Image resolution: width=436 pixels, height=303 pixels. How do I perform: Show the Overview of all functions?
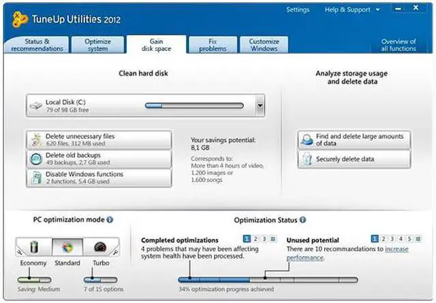tap(399, 45)
